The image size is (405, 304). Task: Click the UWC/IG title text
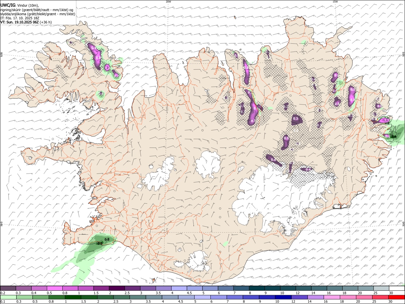pos(7,5)
